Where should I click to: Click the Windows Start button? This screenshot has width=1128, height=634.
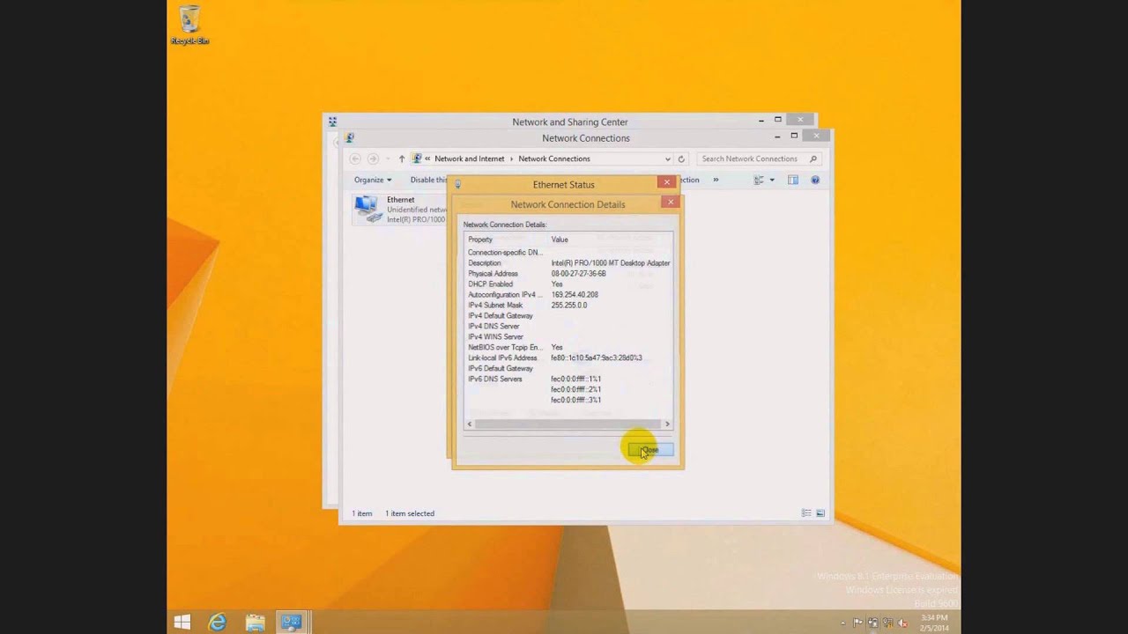[x=182, y=623]
